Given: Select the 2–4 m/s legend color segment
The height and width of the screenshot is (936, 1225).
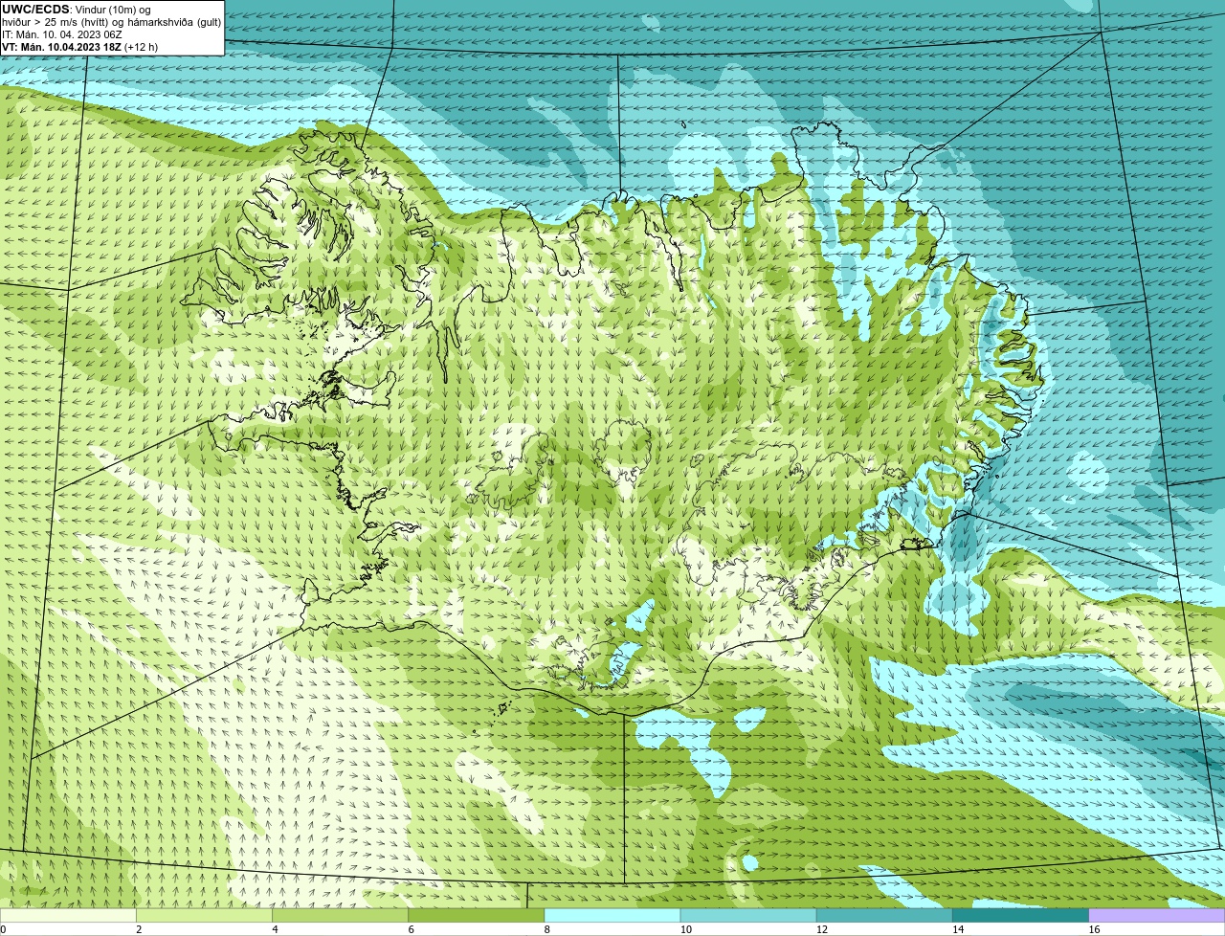Looking at the screenshot, I should point(204,916).
